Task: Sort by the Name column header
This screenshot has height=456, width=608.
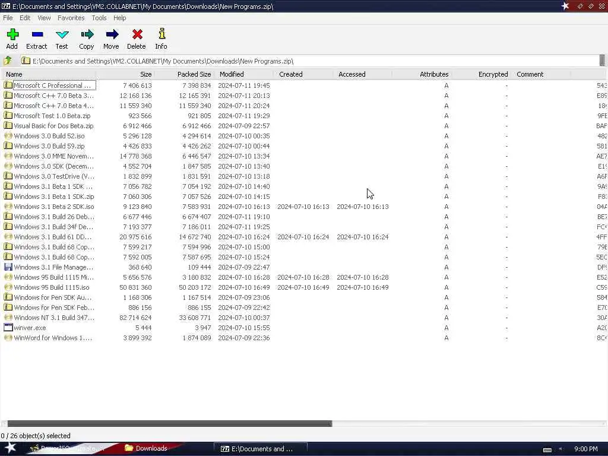Action: pyautogui.click(x=49, y=74)
